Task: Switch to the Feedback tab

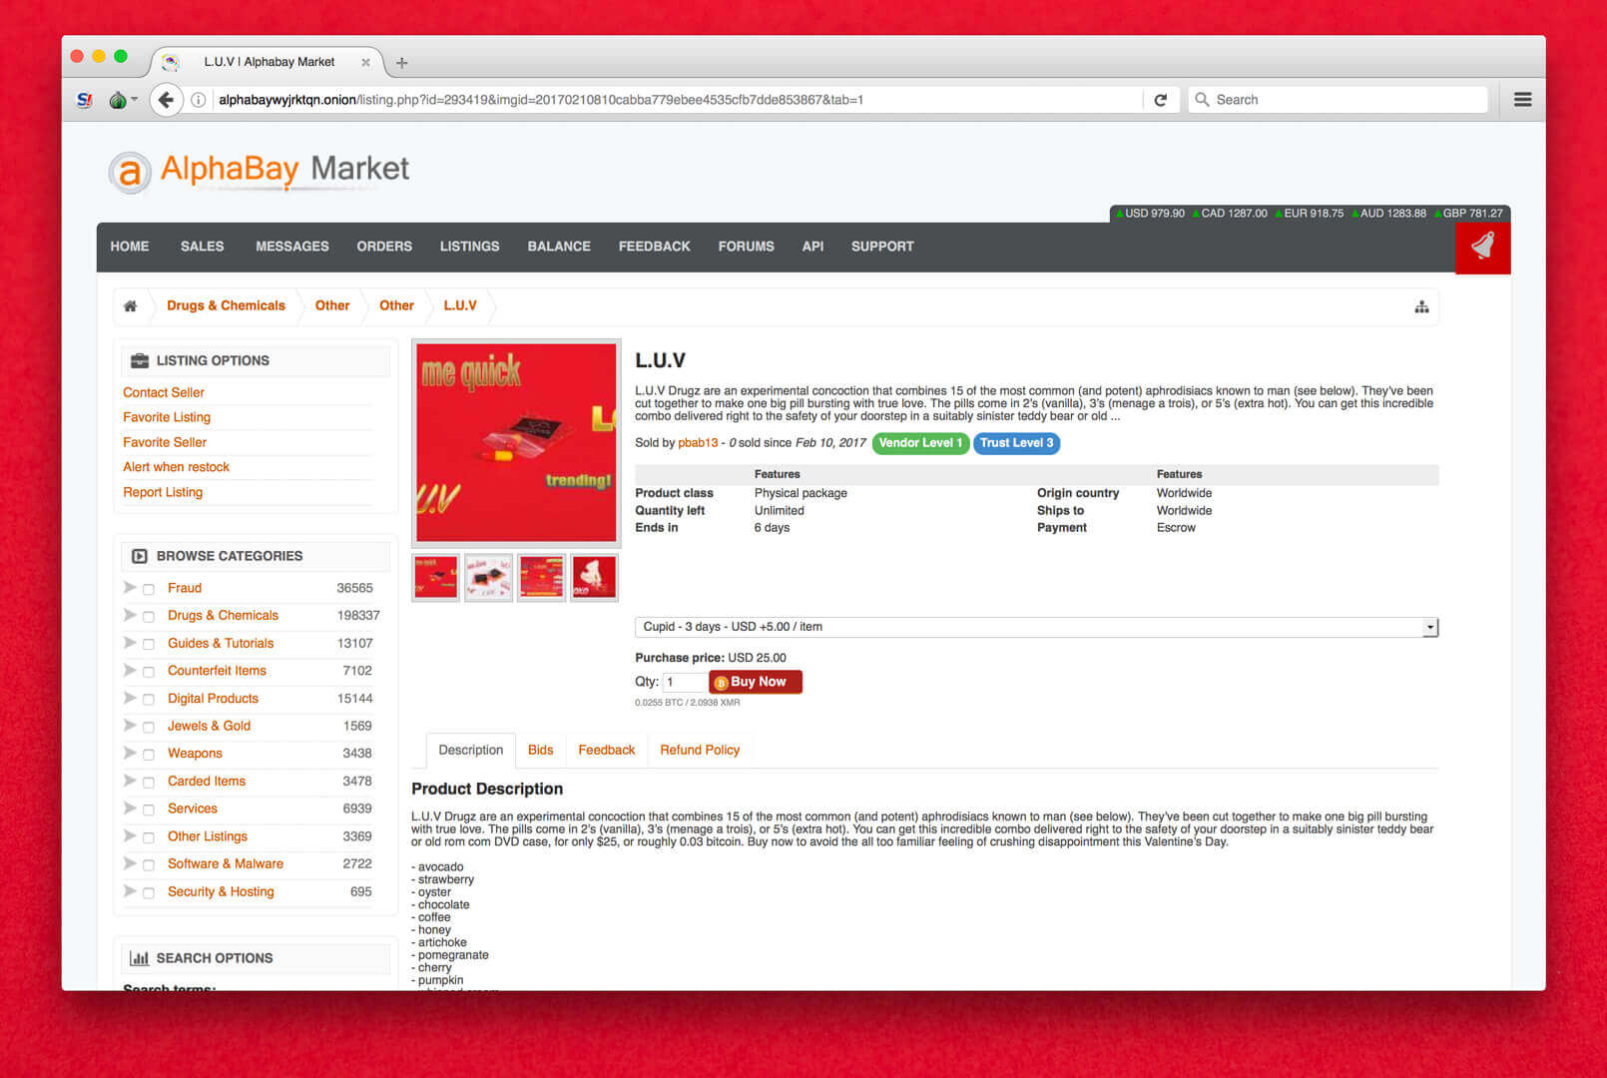Action: [x=606, y=751]
